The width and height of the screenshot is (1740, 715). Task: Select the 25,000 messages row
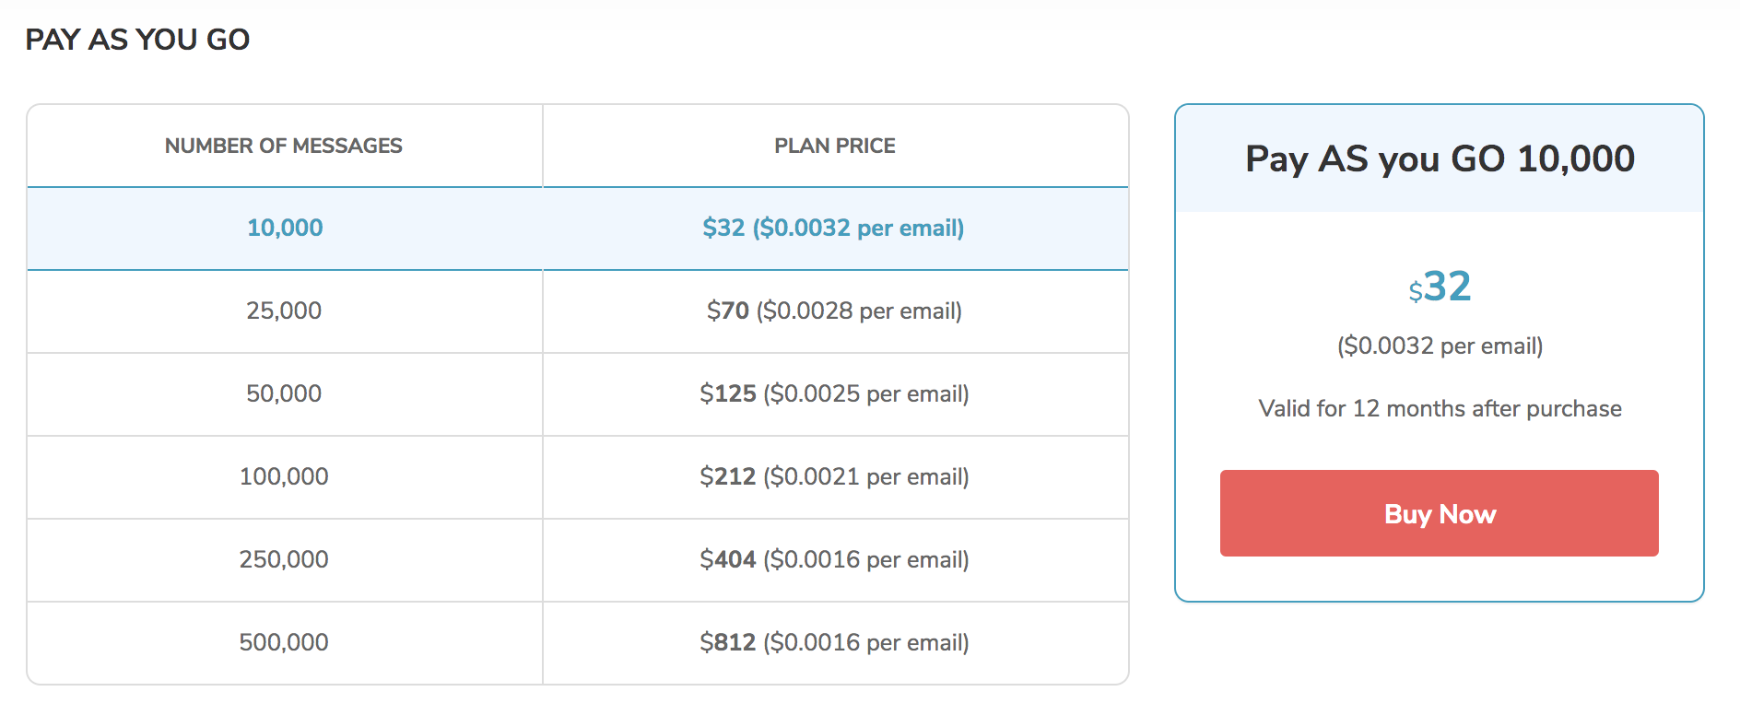(x=578, y=311)
